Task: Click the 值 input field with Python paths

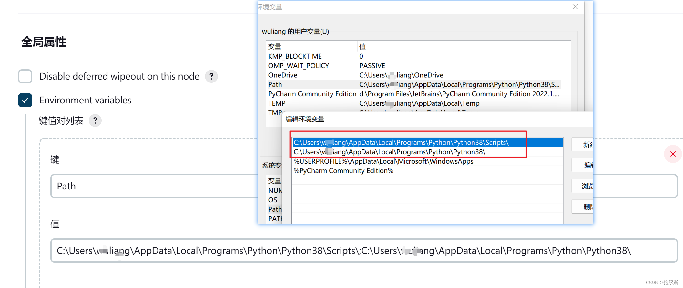Action: [x=364, y=251]
